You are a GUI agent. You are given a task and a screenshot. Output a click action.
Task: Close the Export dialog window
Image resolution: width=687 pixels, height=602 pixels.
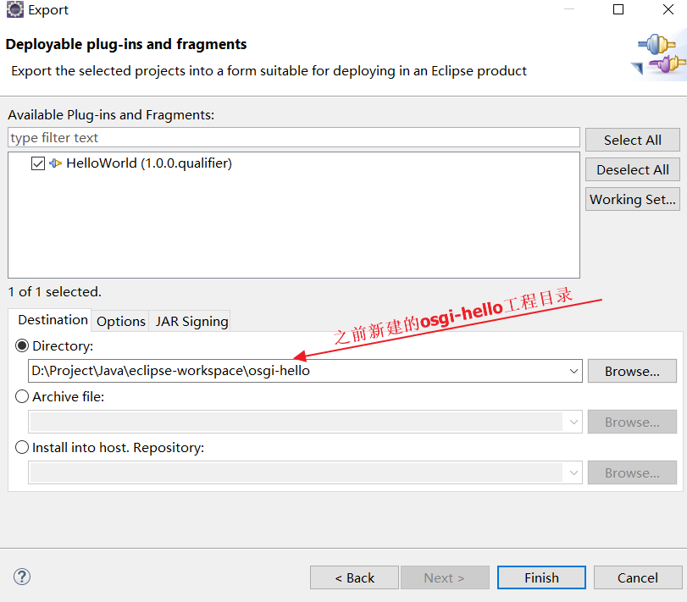point(668,9)
